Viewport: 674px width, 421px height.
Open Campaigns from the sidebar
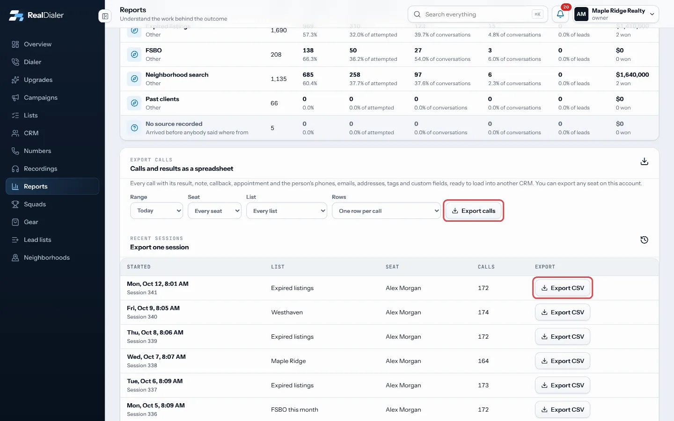52,98
